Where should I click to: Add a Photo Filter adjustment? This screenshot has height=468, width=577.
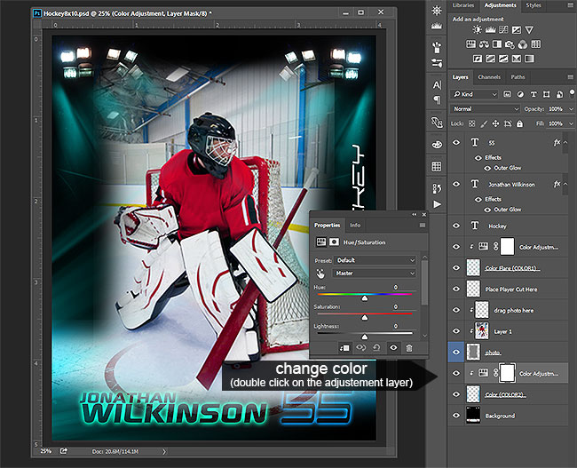pyautogui.click(x=510, y=44)
